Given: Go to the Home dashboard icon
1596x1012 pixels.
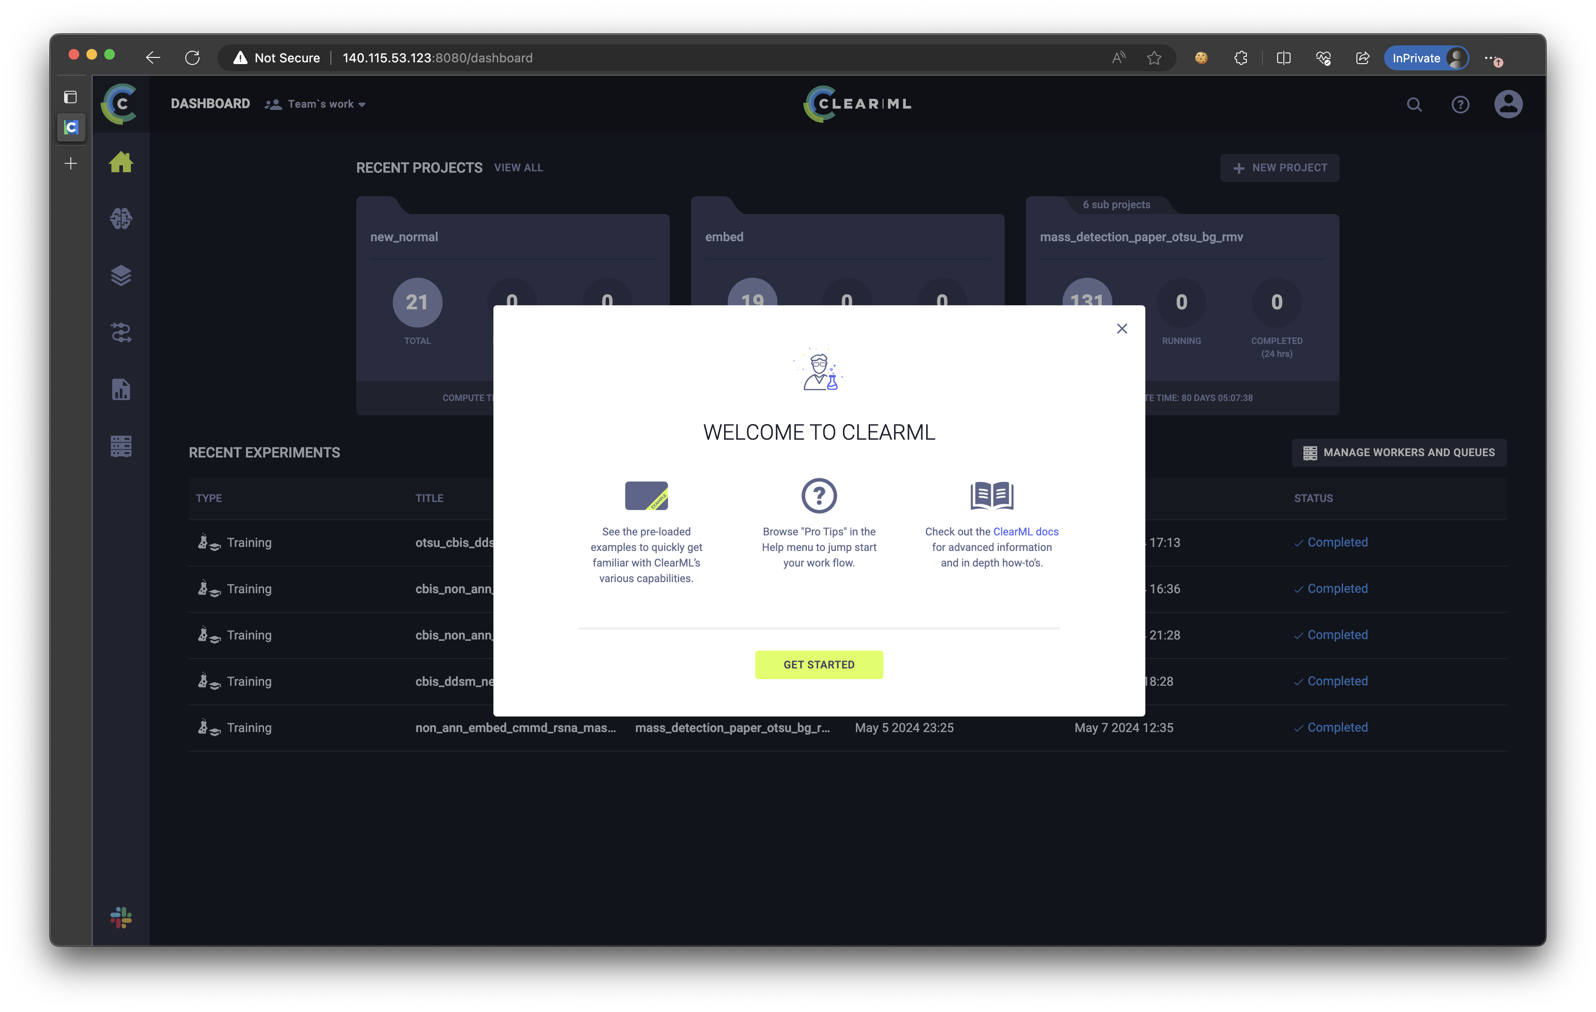Looking at the screenshot, I should [x=121, y=162].
